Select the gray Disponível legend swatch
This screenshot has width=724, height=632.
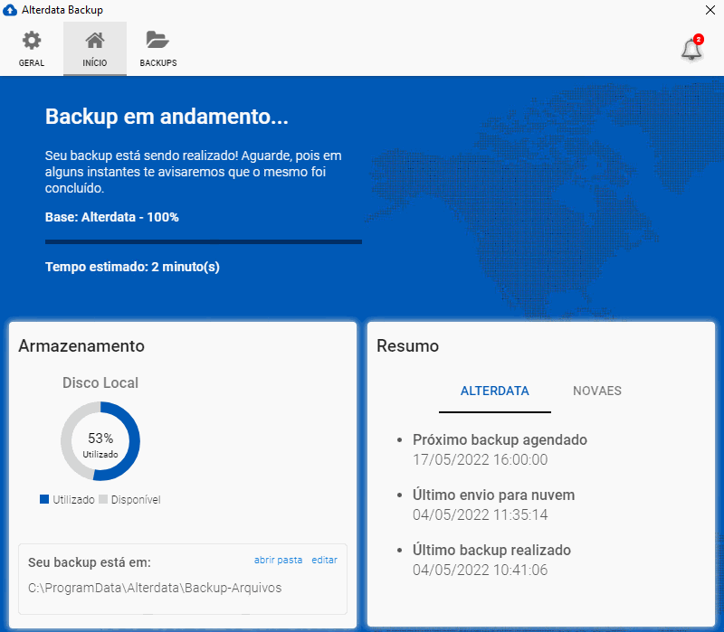point(103,499)
